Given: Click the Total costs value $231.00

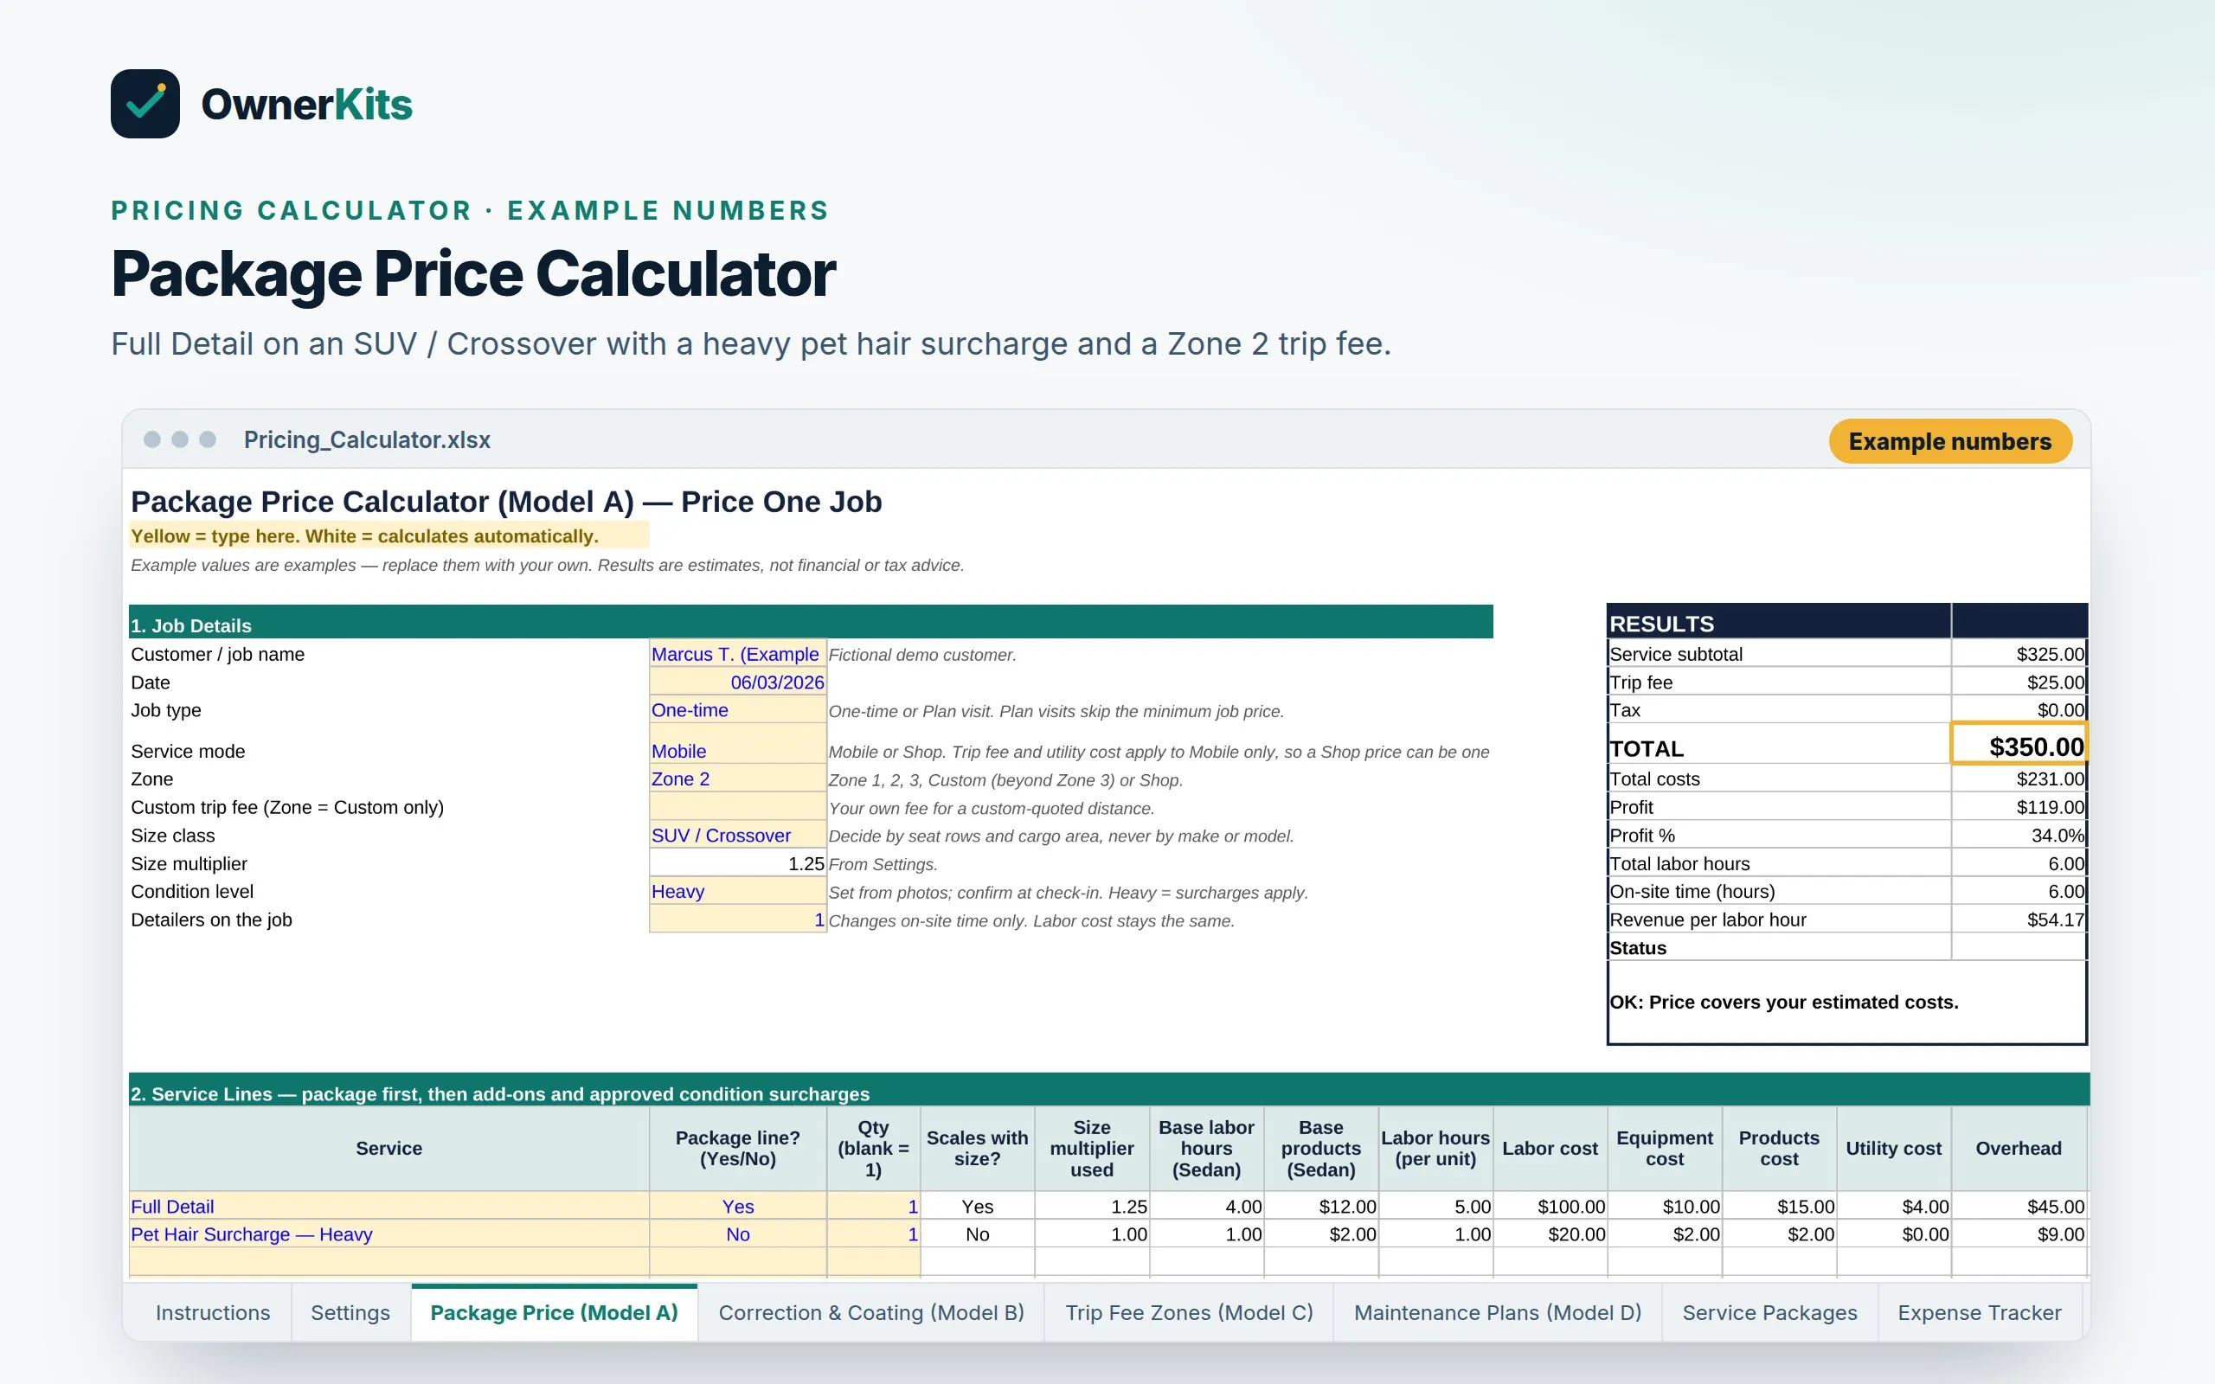Looking at the screenshot, I should [2019, 779].
